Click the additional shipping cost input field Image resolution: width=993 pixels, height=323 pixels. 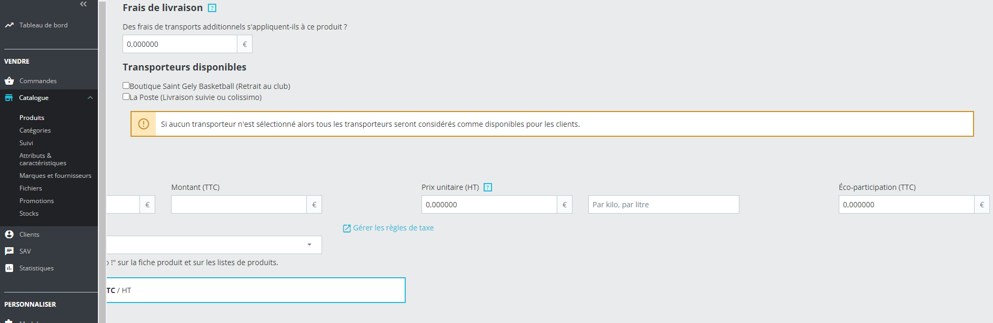point(179,44)
